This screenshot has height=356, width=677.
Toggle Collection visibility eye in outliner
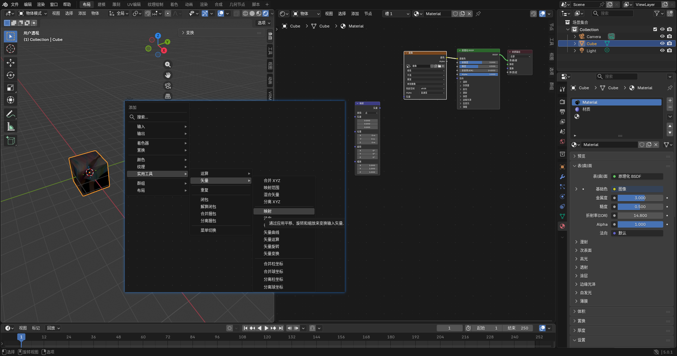coord(662,29)
